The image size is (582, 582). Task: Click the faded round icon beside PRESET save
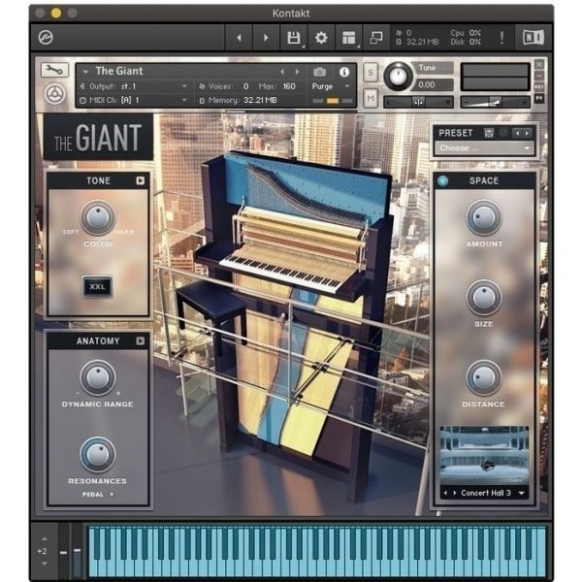tap(503, 133)
